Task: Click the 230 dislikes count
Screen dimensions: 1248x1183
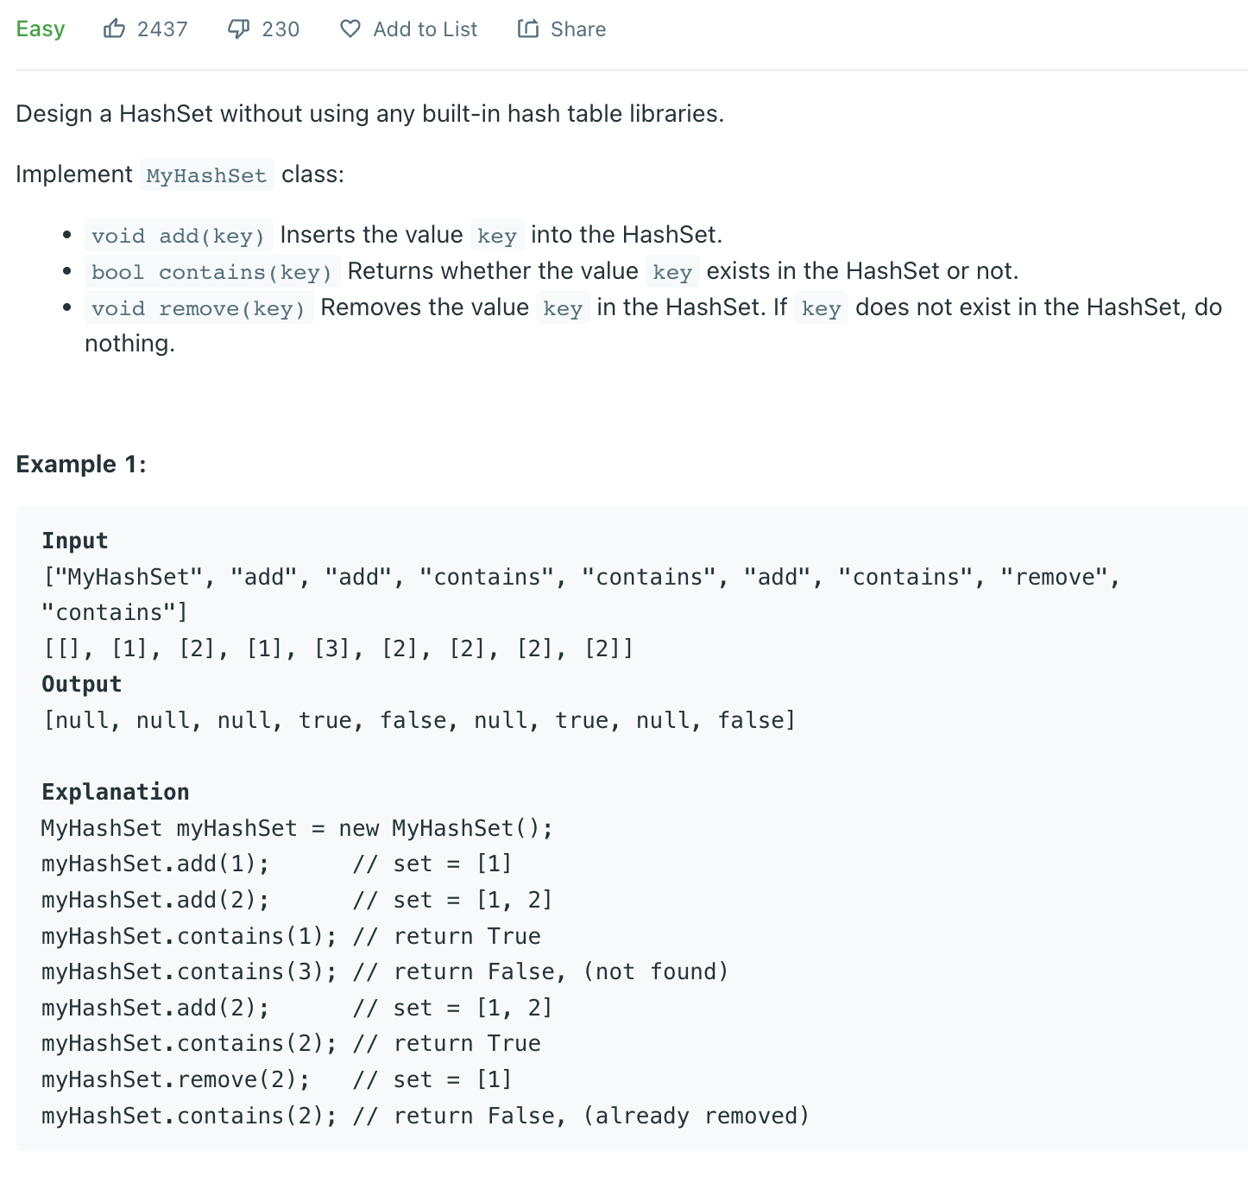Action: [x=280, y=29]
